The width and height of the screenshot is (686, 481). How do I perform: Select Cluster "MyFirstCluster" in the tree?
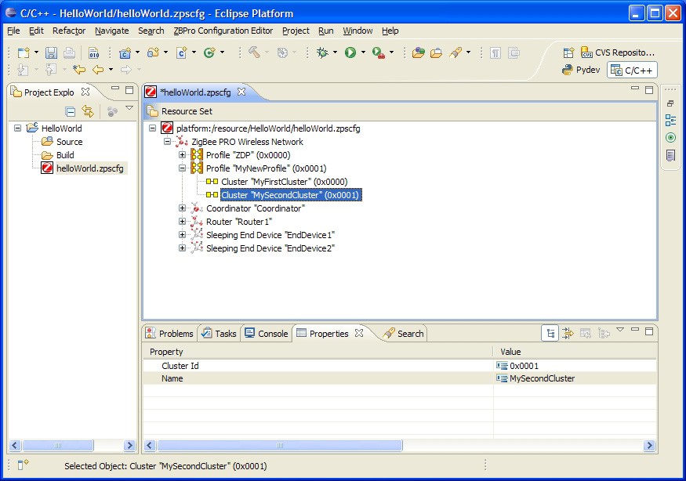[x=284, y=182]
